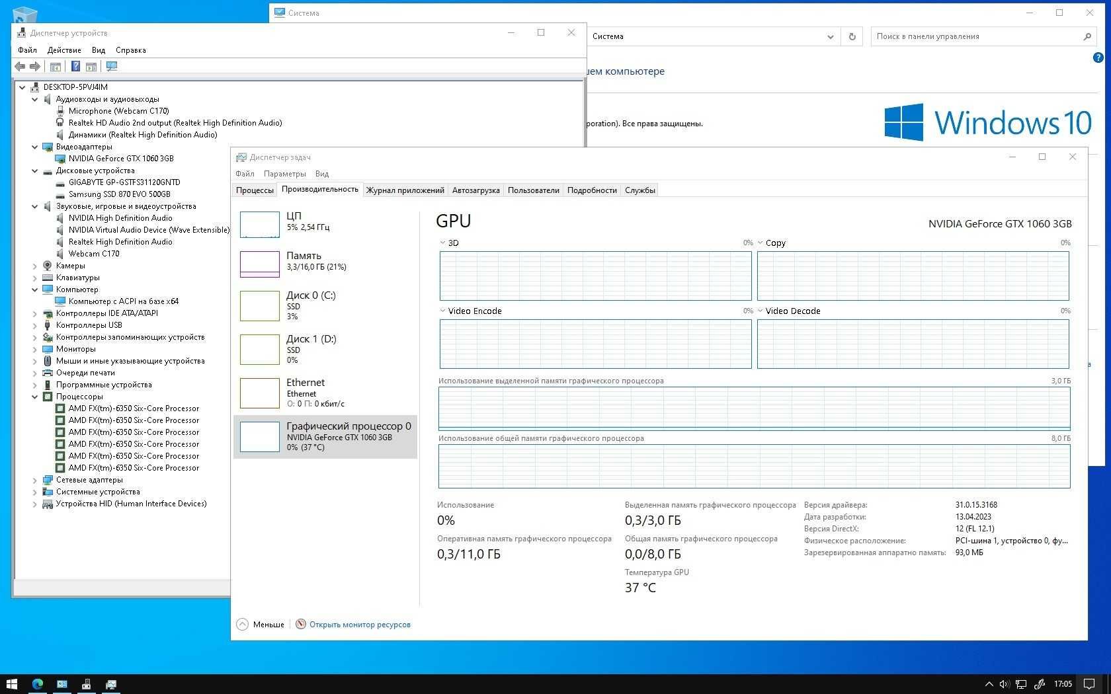Expand the 'Камеры' node

35,266
